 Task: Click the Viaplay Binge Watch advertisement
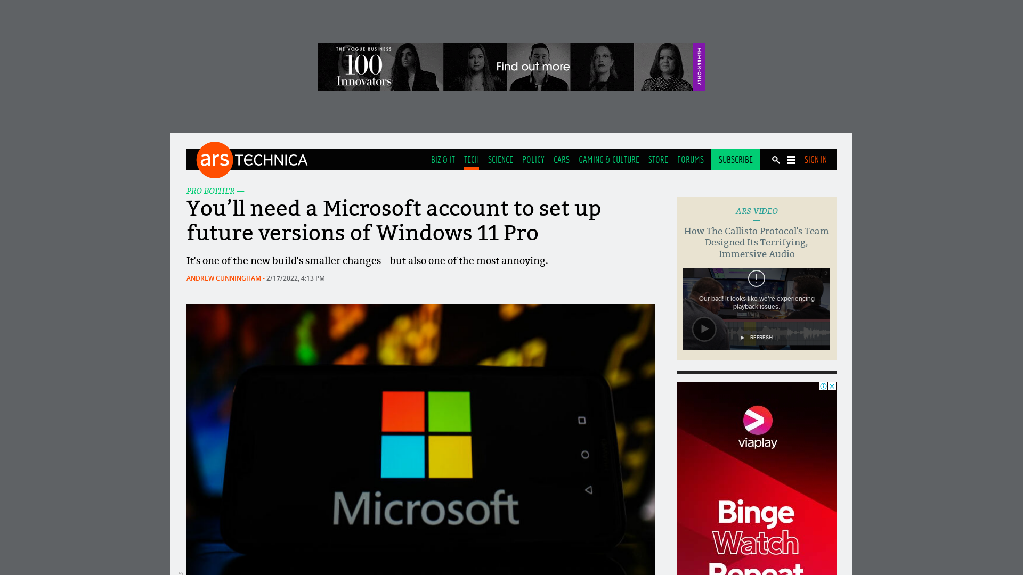coord(756,478)
